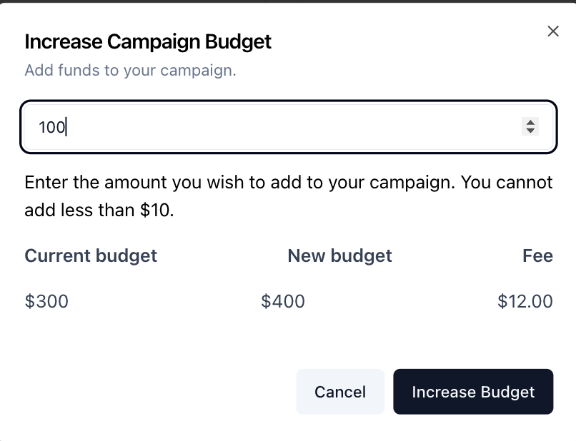Screen dimensions: 576x441
Task: Close the Increase Campaign Budget dialog via X
Action: tap(553, 31)
